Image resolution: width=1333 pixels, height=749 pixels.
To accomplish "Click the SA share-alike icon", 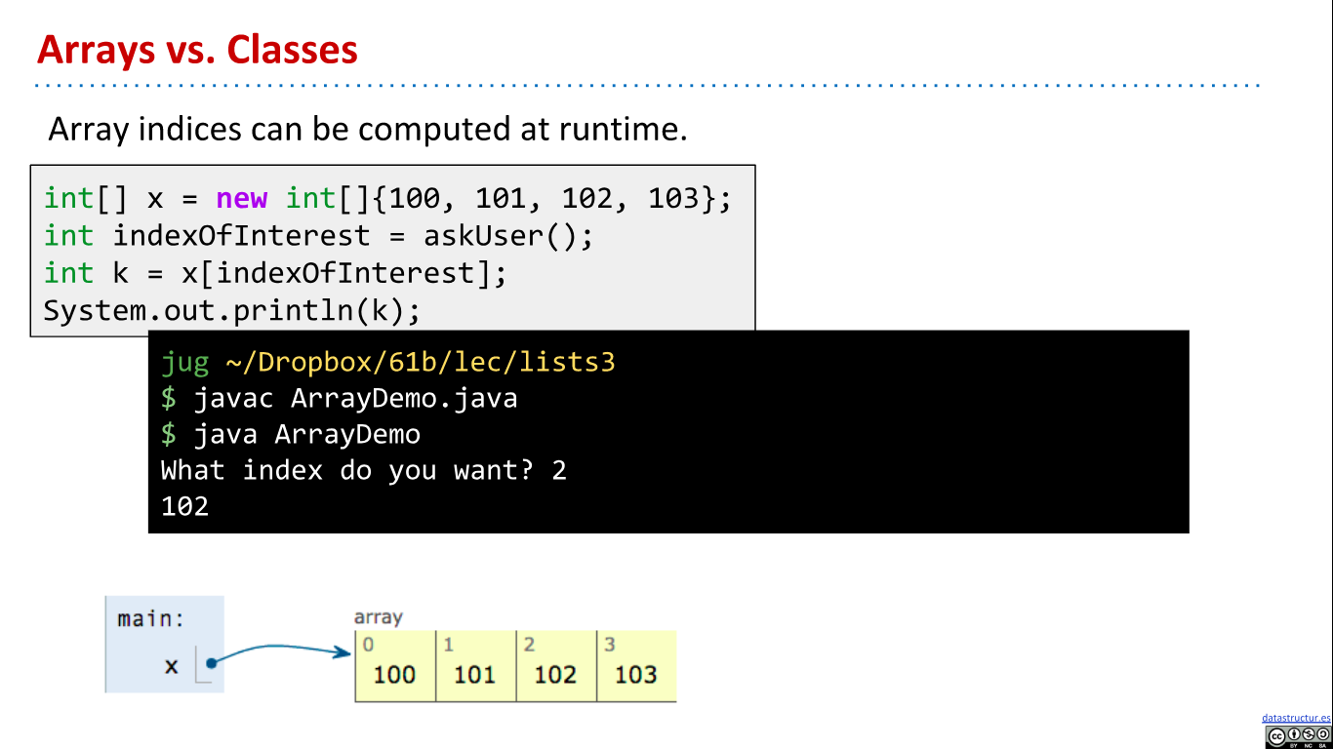I will tap(1321, 734).
